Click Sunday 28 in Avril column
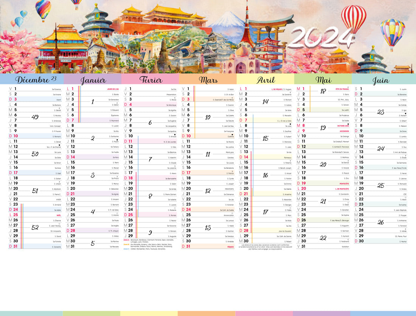The image size is (416, 316). (265, 230)
